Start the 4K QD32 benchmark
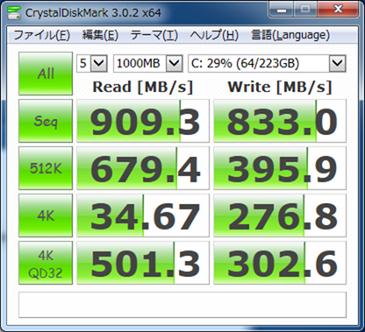The width and height of the screenshot is (365, 332). point(46,263)
